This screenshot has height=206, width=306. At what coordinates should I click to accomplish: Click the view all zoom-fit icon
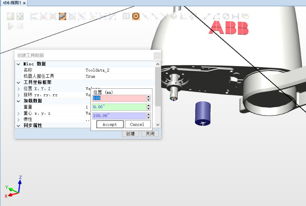coord(20,16)
